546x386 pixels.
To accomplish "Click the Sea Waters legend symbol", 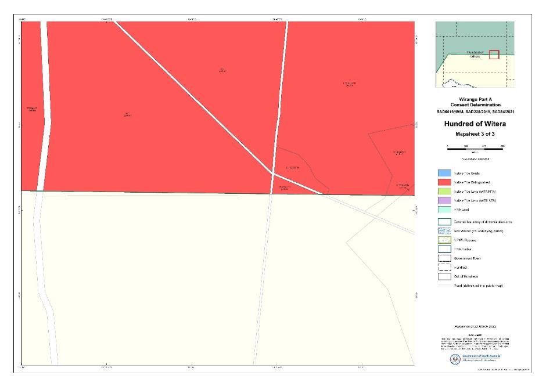I will click(x=444, y=231).
